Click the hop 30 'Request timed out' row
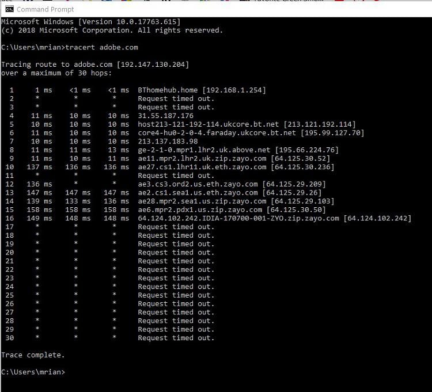The height and width of the screenshot is (392, 432). click(109, 338)
